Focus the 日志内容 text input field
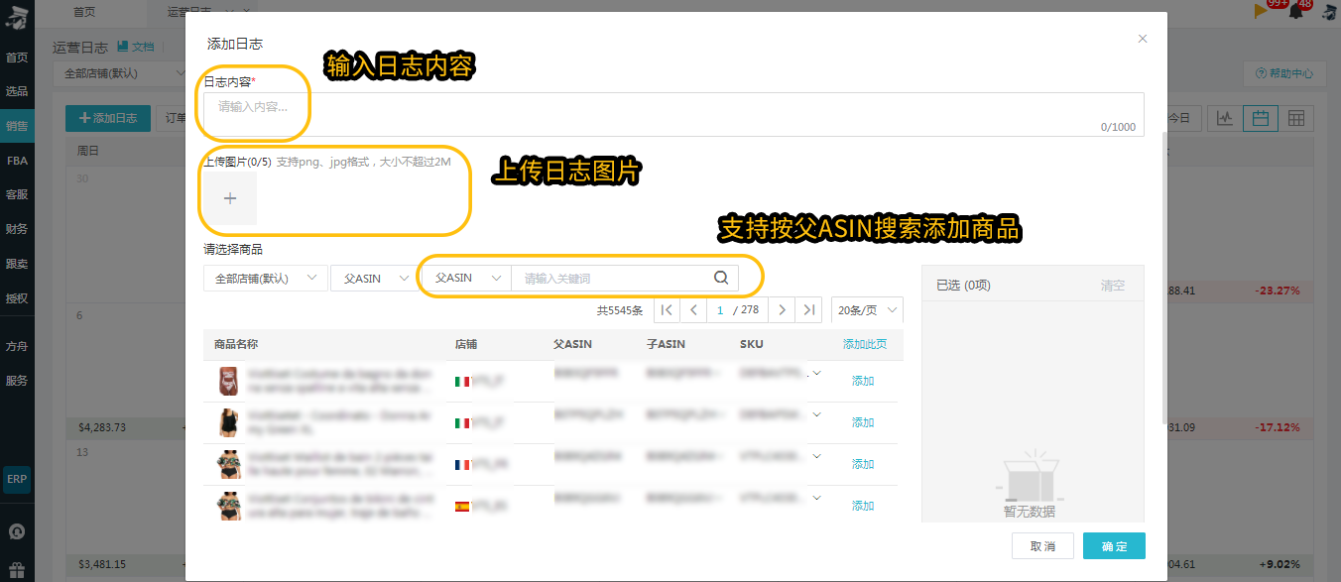This screenshot has width=1341, height=582. click(x=673, y=114)
